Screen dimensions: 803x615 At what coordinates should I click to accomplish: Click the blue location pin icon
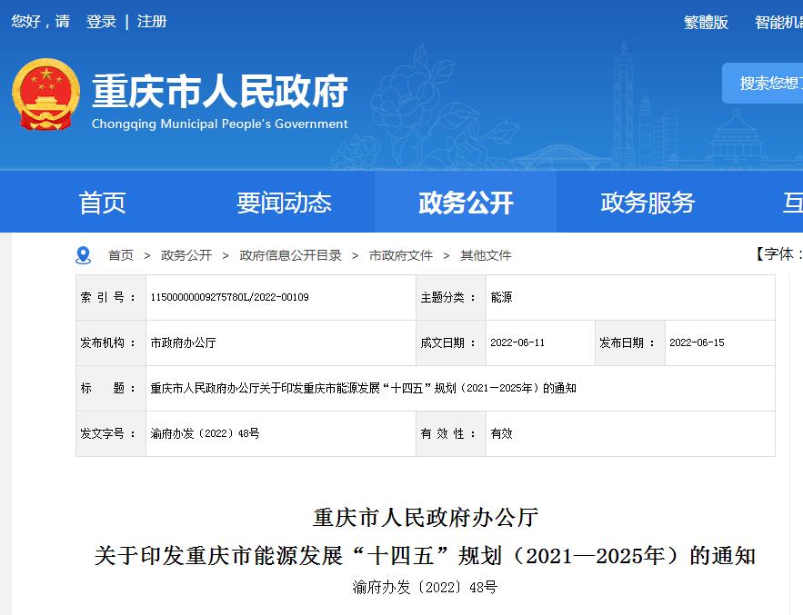(84, 255)
